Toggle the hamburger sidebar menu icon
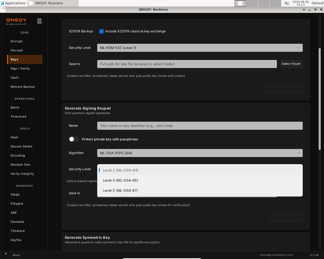 pos(39,21)
